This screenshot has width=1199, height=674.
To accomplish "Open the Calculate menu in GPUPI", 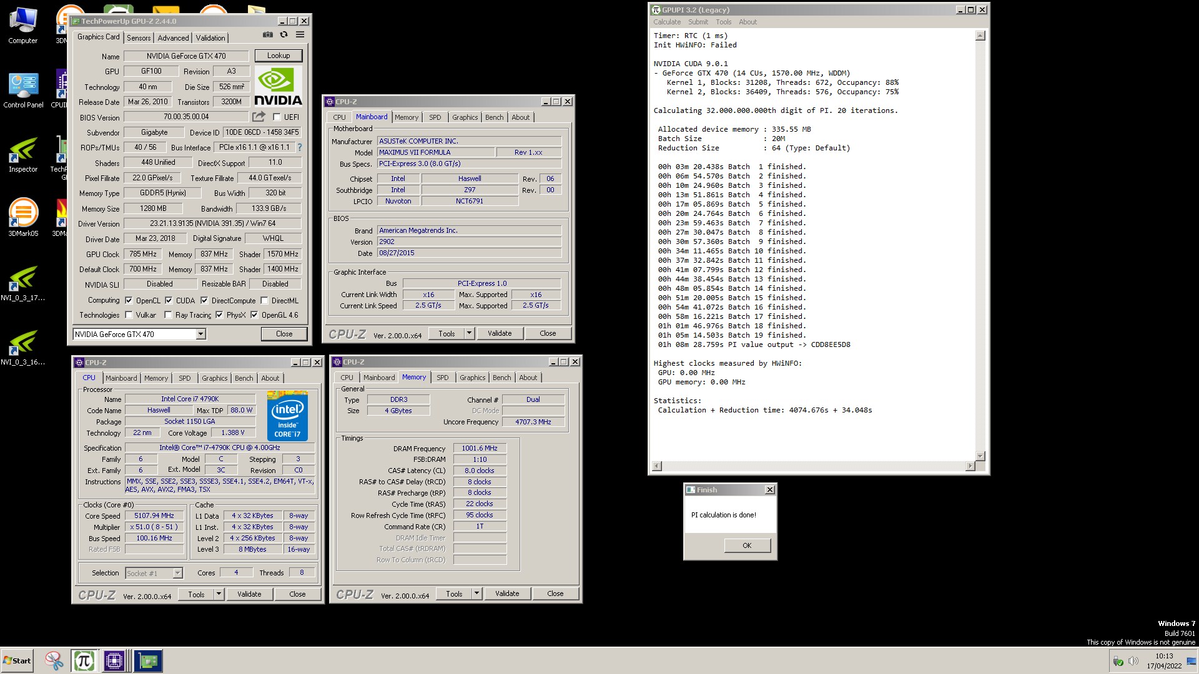I will (667, 22).
